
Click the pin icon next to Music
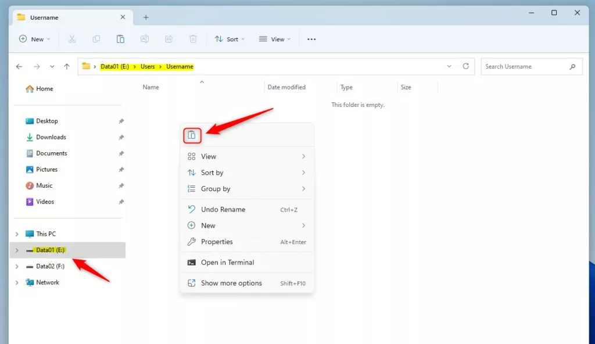click(121, 186)
